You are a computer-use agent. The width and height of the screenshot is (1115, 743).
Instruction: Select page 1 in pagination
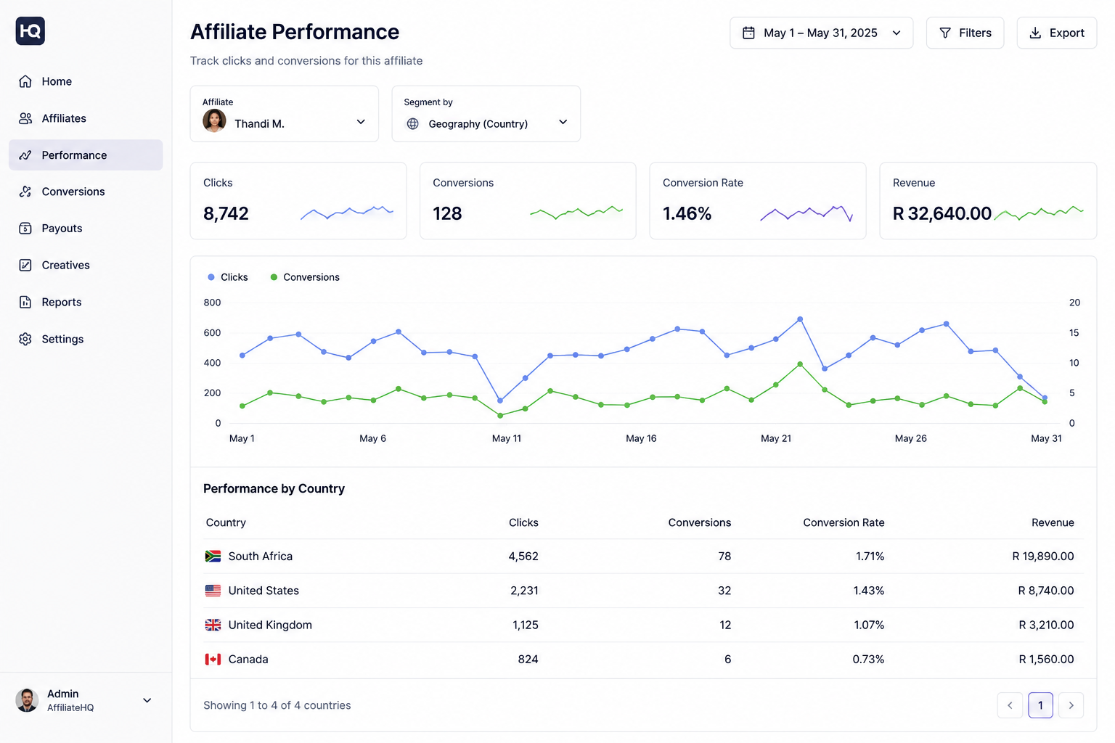(x=1040, y=705)
